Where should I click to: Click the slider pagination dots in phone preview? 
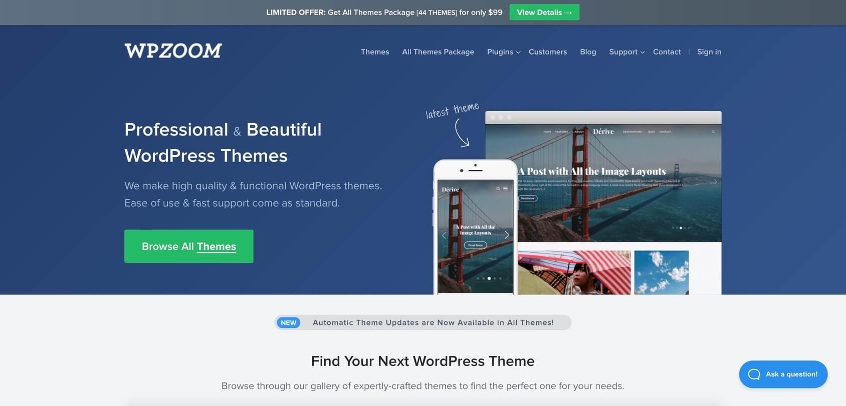[x=489, y=278]
